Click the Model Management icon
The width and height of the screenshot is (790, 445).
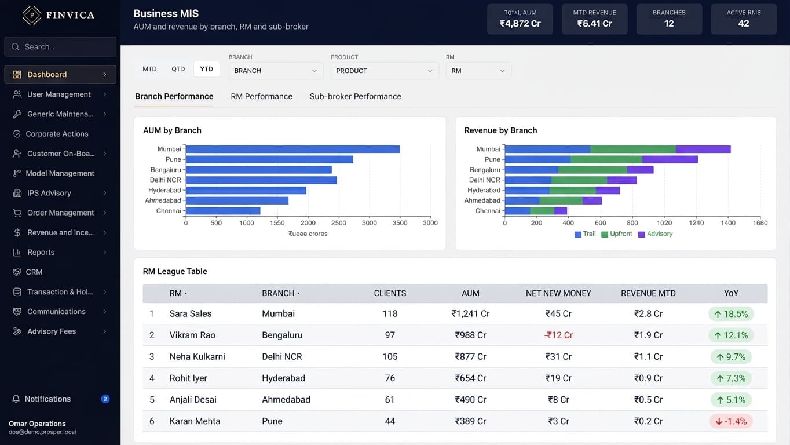(x=17, y=173)
